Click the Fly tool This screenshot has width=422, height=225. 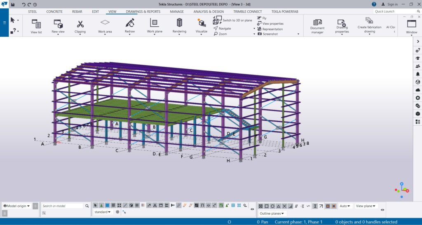click(x=262, y=18)
